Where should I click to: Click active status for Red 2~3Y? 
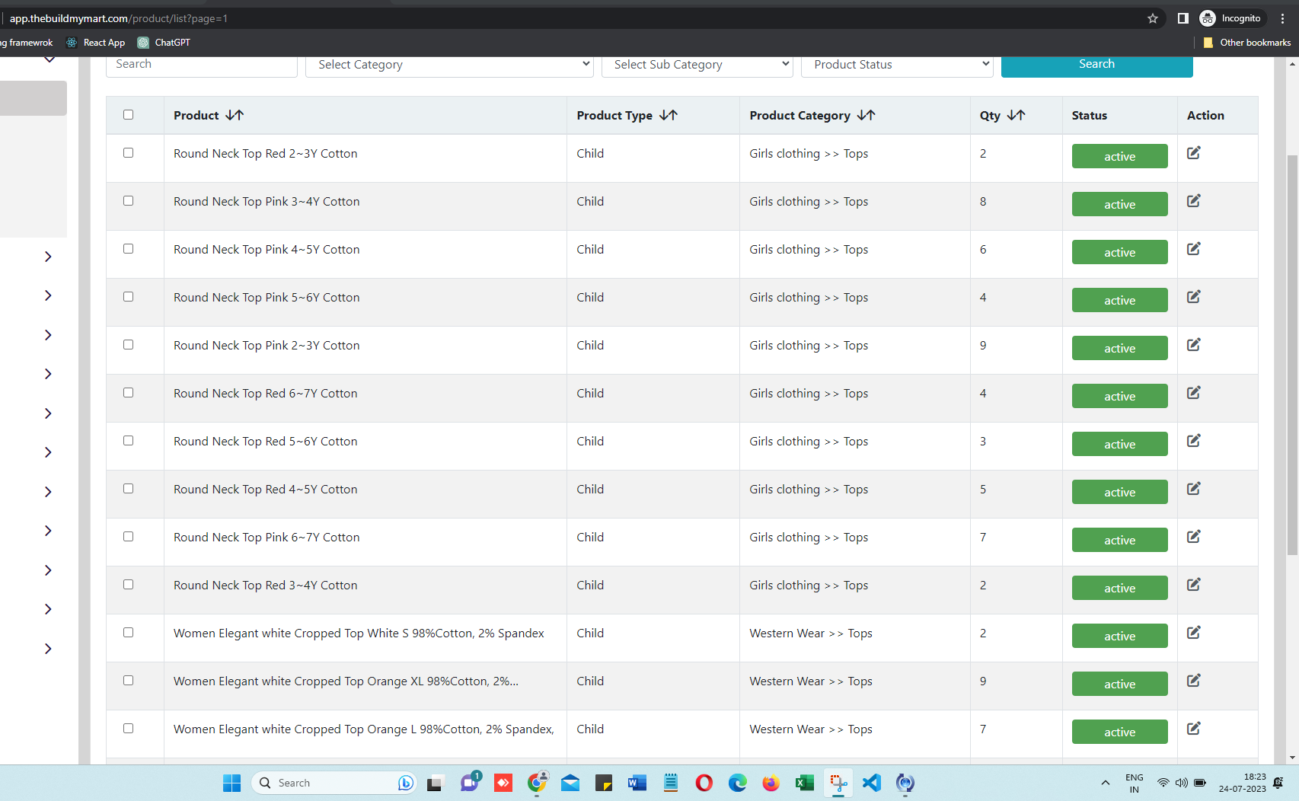tap(1119, 156)
